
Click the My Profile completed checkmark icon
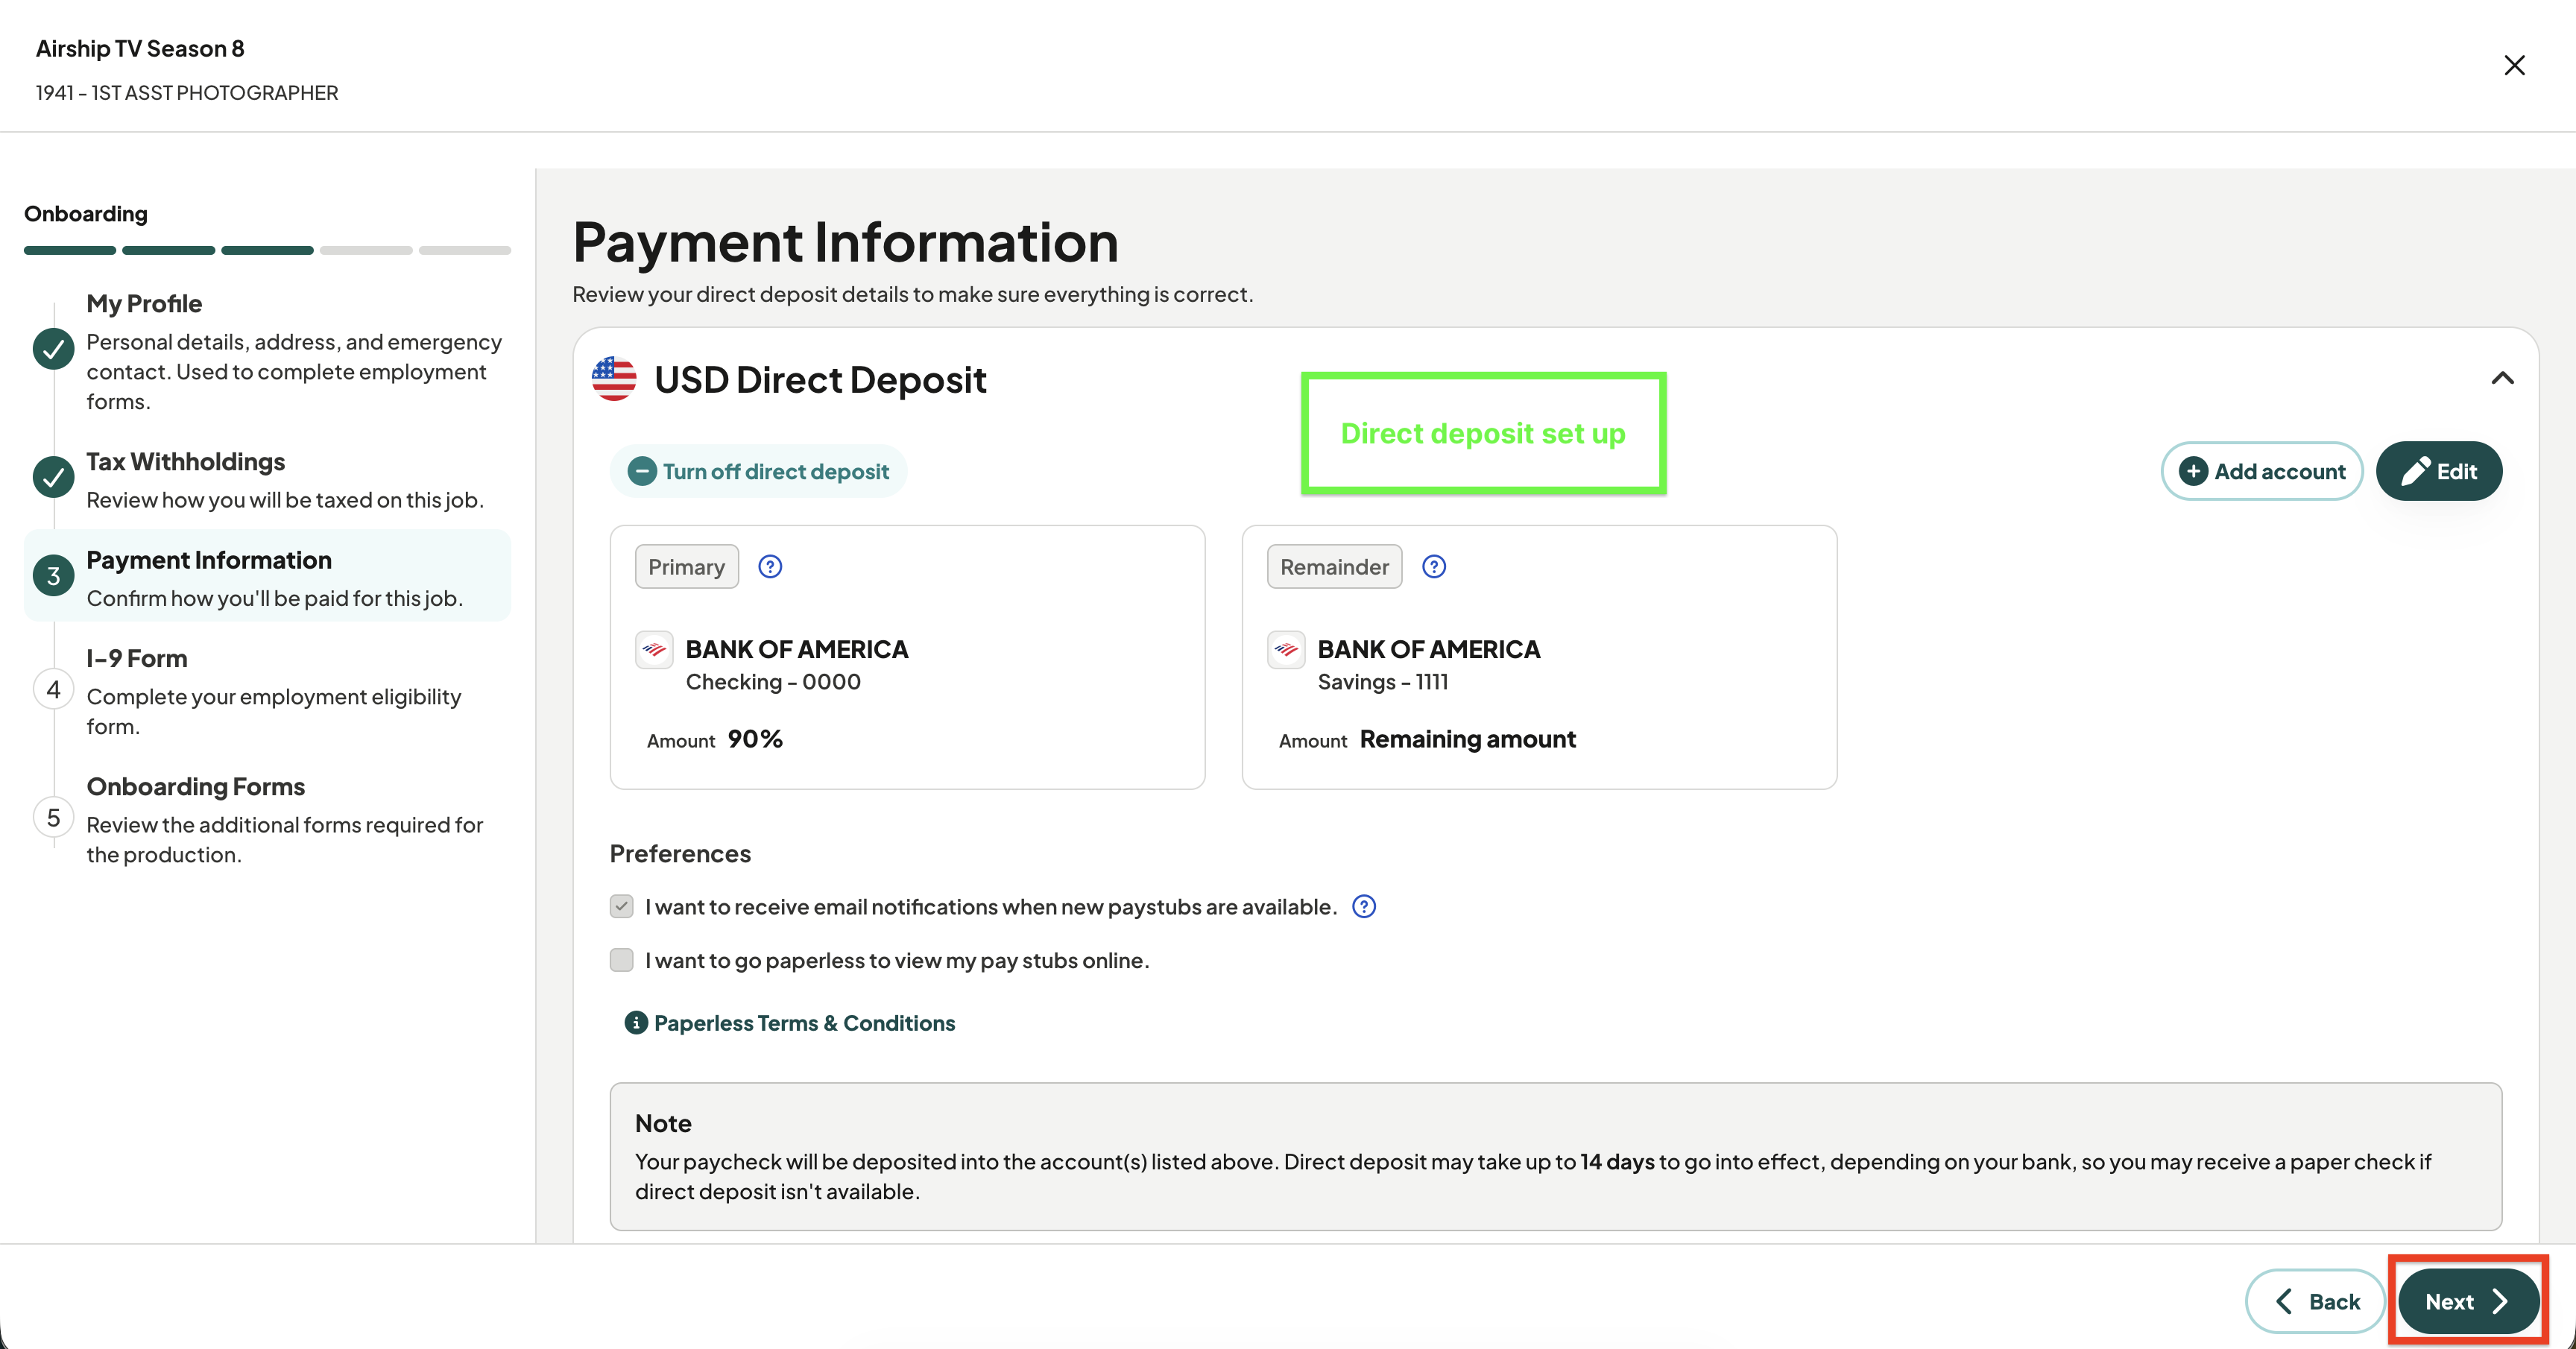(54, 349)
